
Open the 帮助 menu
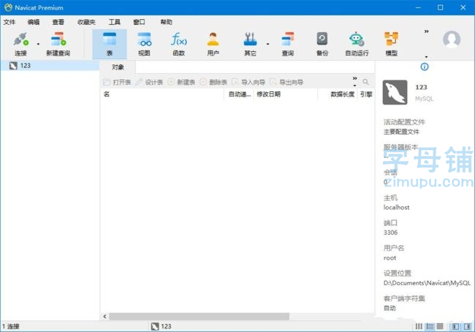coord(166,22)
